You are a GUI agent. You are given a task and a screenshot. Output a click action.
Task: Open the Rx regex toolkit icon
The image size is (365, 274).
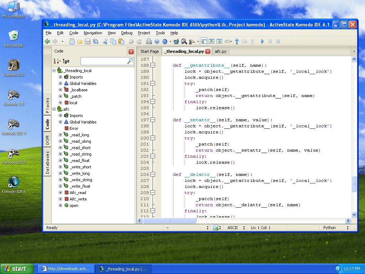(176, 41)
